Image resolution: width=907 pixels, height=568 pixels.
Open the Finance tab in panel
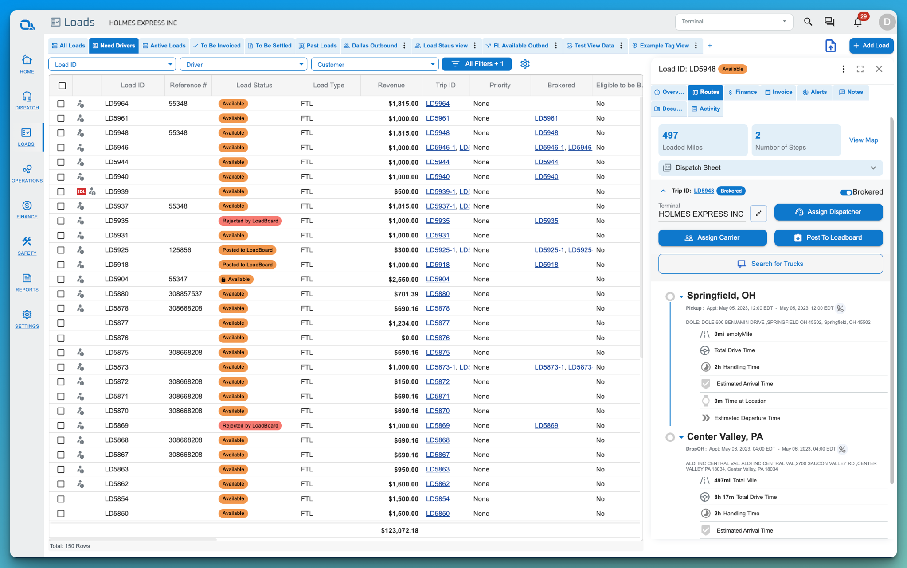tap(743, 92)
